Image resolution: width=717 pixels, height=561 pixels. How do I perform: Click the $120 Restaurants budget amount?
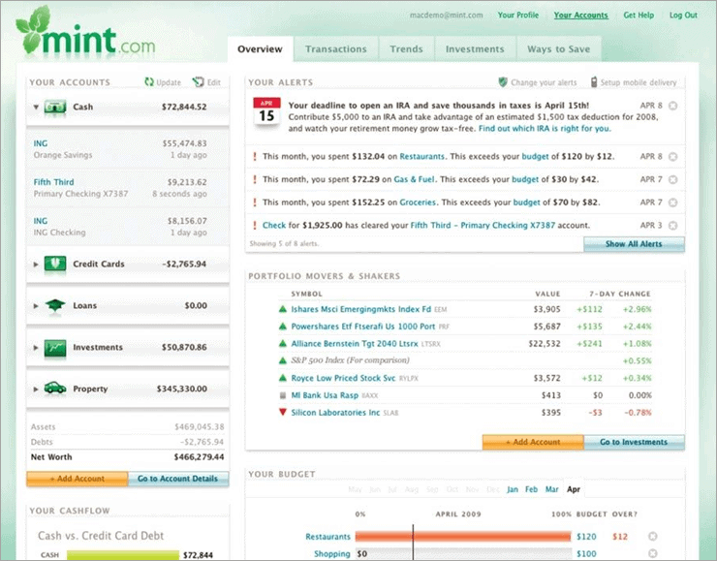[586, 537]
